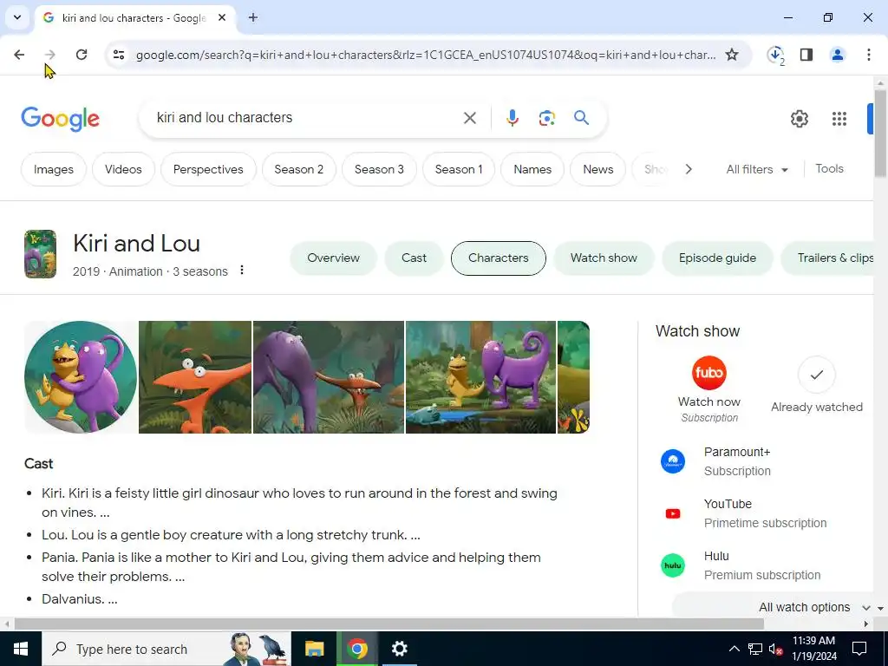Show more filter chips with right chevron

click(688, 169)
